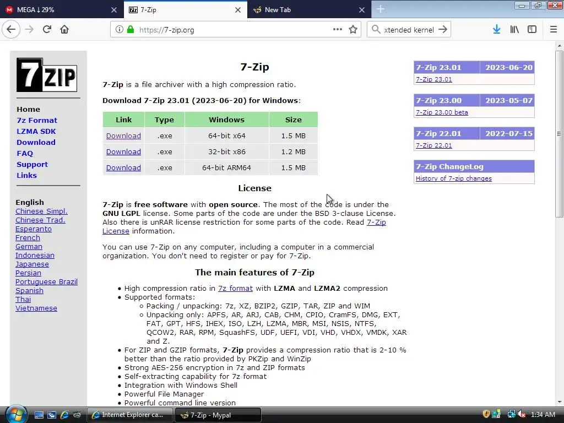Click scrollbar down arrow

point(559,402)
